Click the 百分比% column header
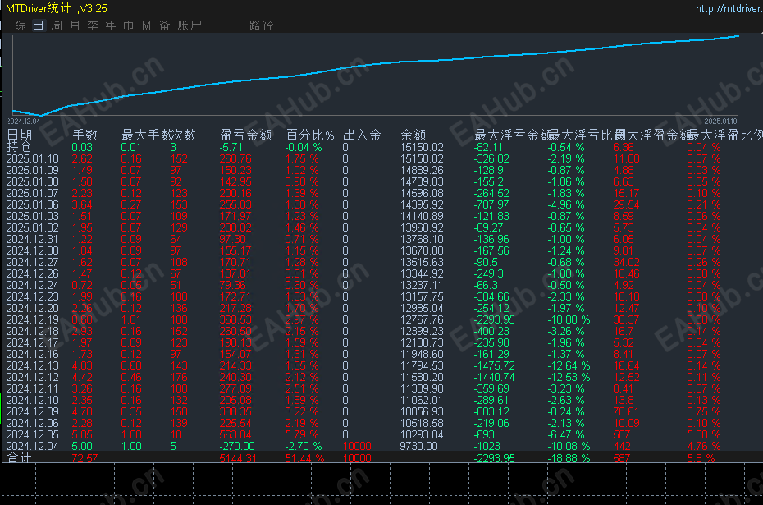 310,135
